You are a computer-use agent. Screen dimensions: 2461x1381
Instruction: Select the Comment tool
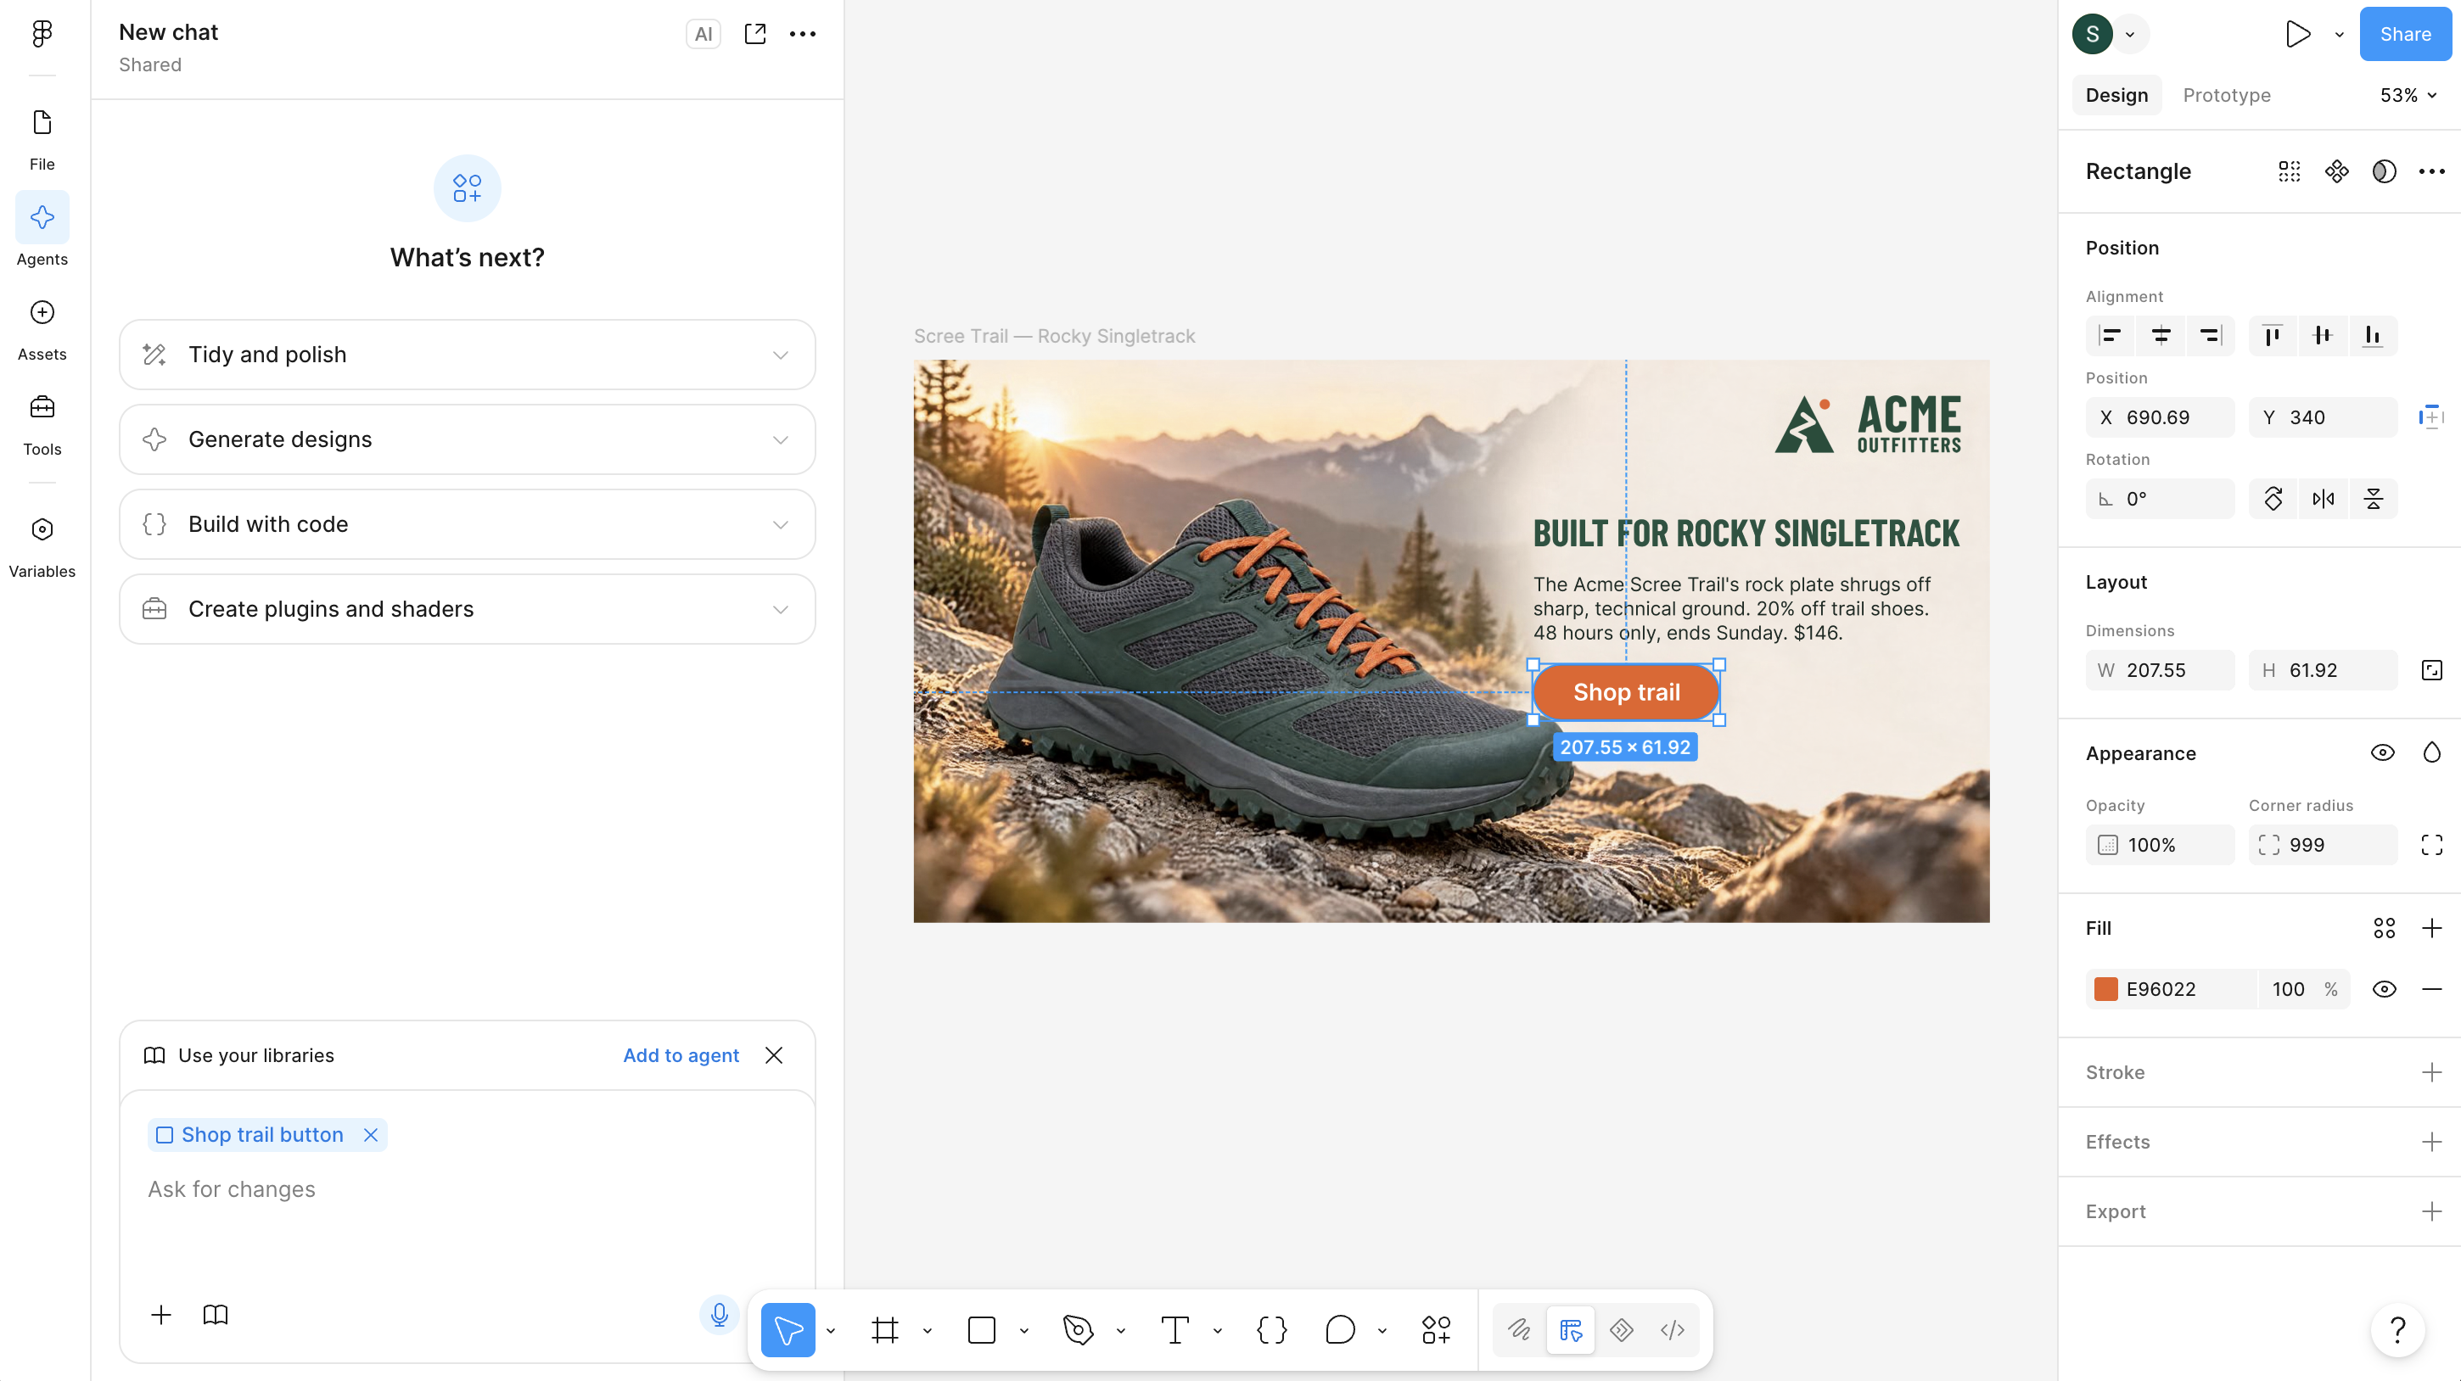(x=1340, y=1329)
